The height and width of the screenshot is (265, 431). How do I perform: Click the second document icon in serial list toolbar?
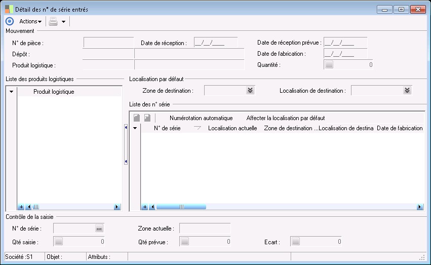click(x=147, y=118)
